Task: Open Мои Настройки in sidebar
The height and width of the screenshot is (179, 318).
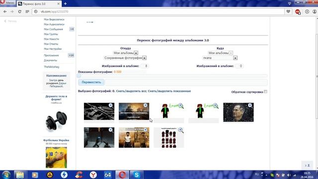Action: (53, 49)
